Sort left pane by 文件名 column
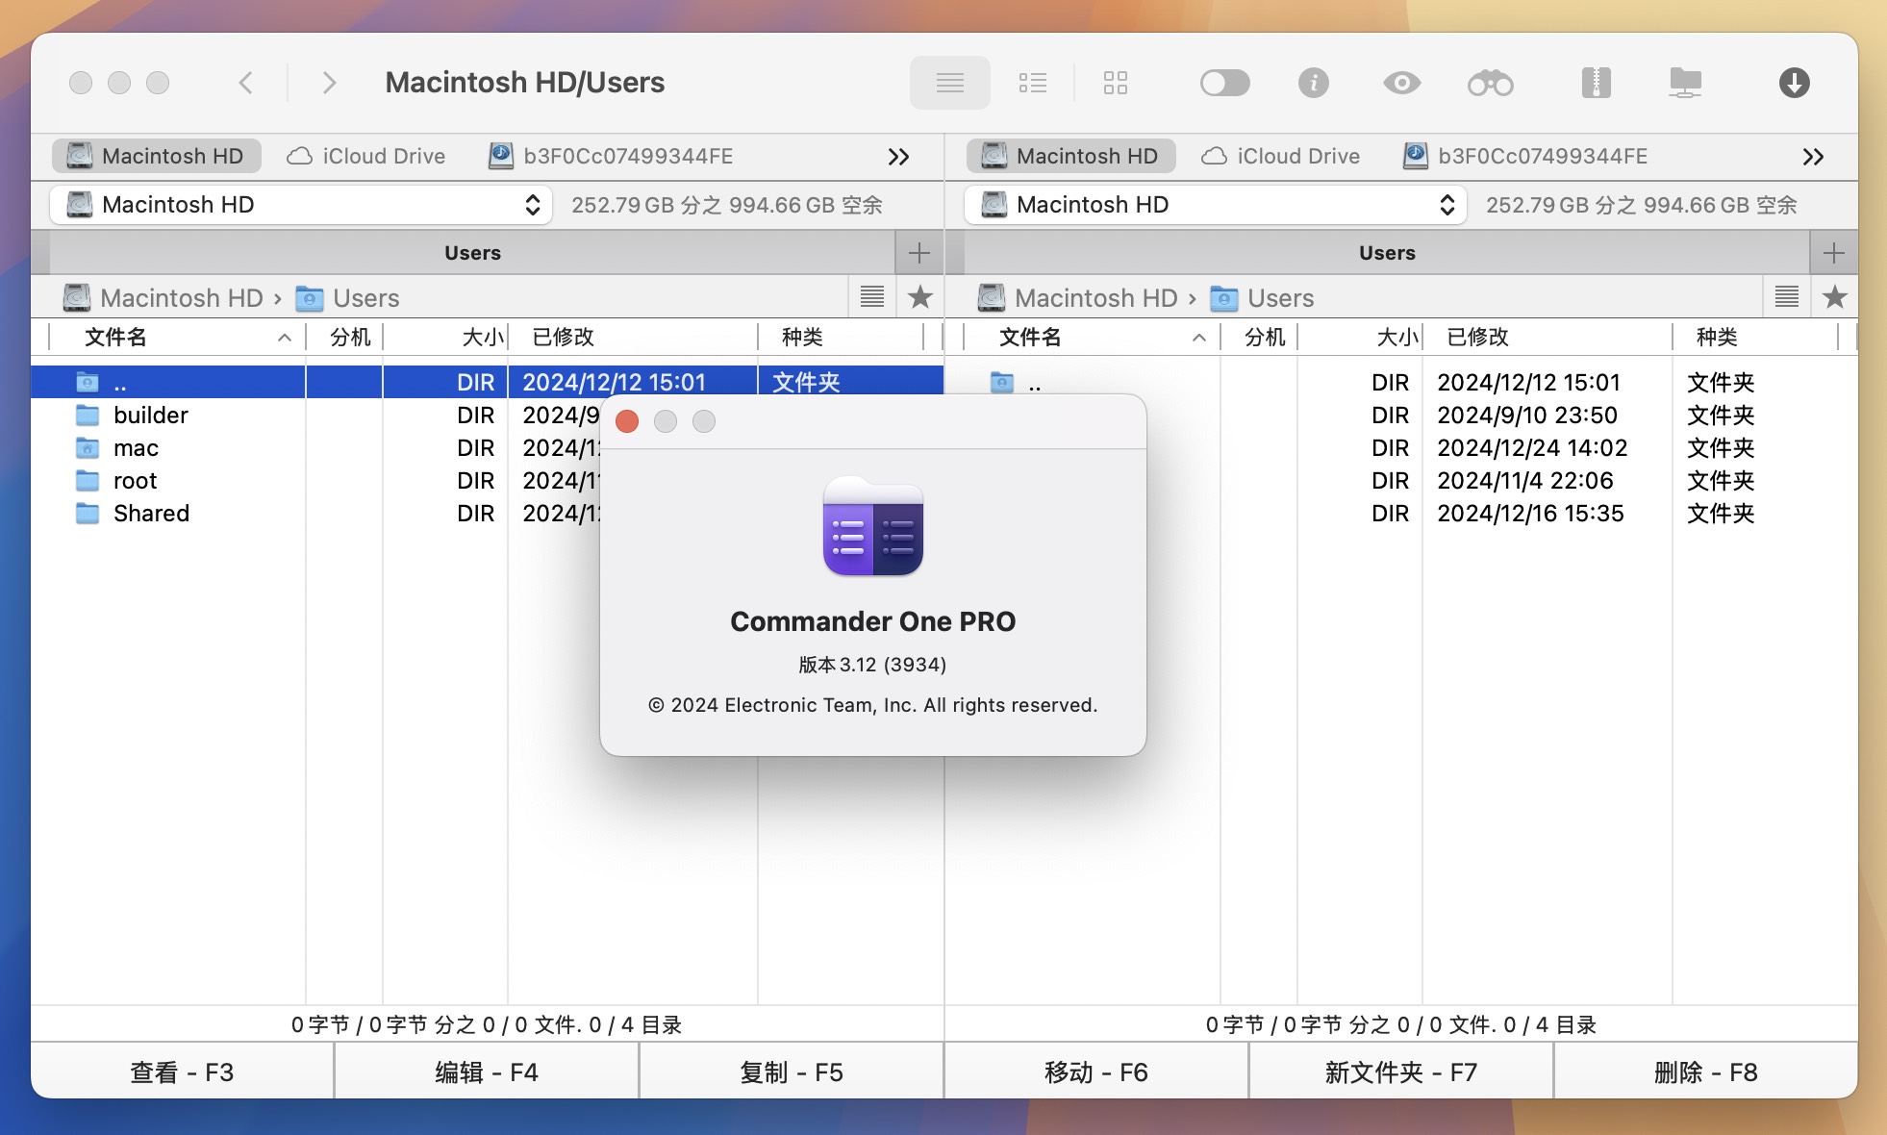This screenshot has width=1887, height=1135. 177,337
